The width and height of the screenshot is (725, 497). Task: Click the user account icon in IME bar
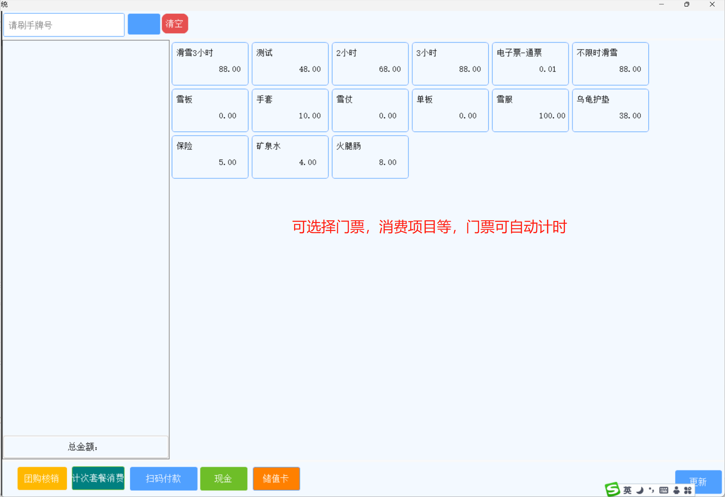pyautogui.click(x=676, y=490)
